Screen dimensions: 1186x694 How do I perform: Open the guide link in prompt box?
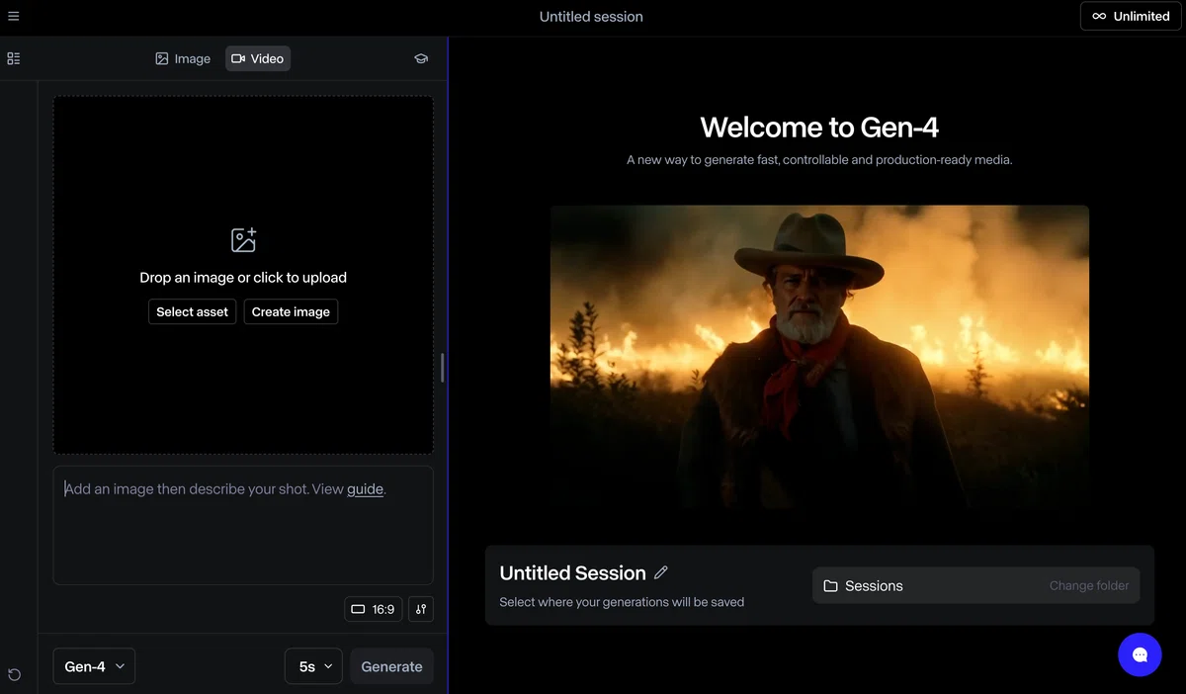(365, 488)
